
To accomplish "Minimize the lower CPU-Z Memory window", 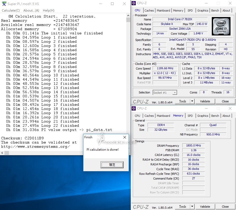I will [x=206, y=108].
